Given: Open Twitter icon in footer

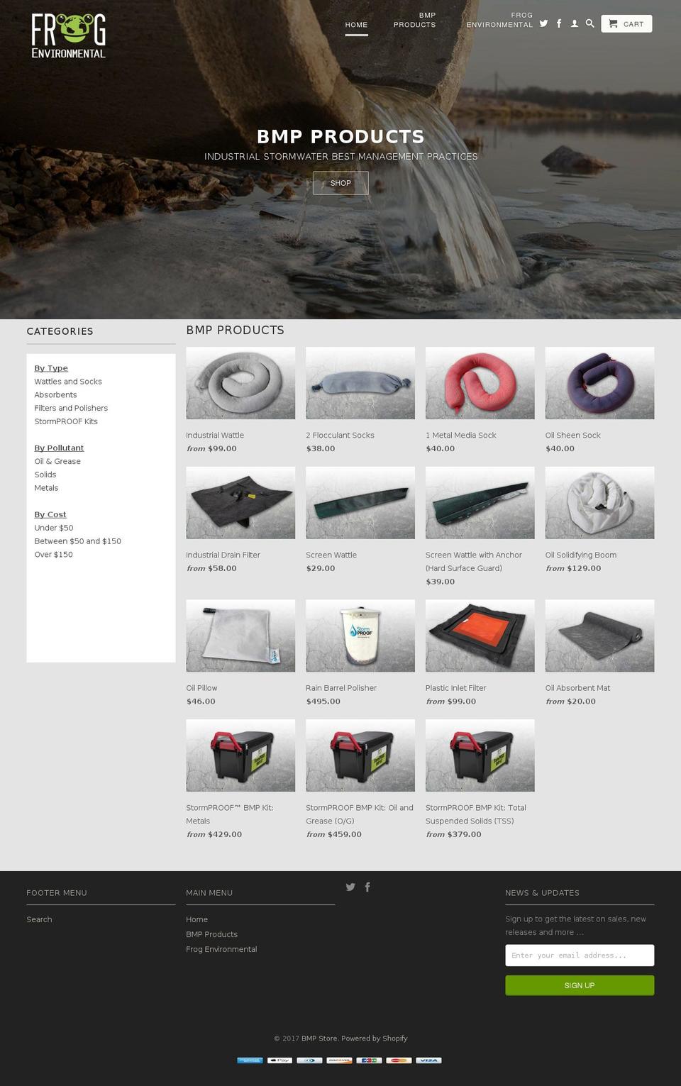Looking at the screenshot, I should click(350, 887).
